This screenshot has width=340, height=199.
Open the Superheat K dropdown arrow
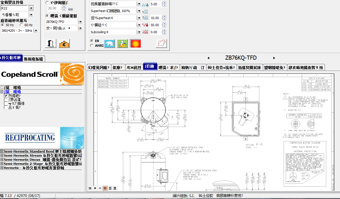pos(139,18)
